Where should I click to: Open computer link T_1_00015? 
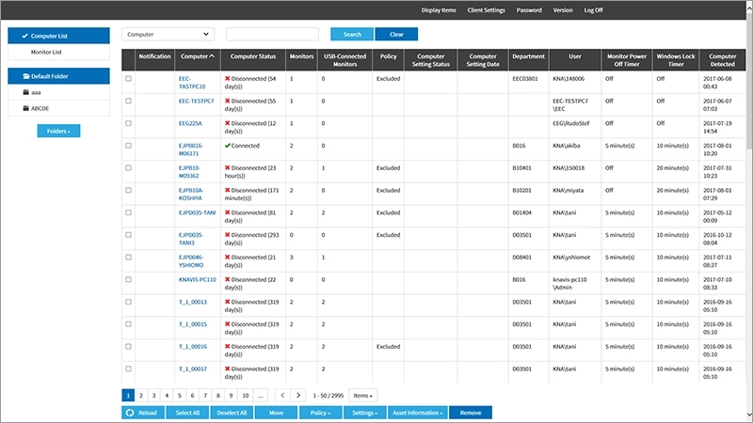(193, 324)
